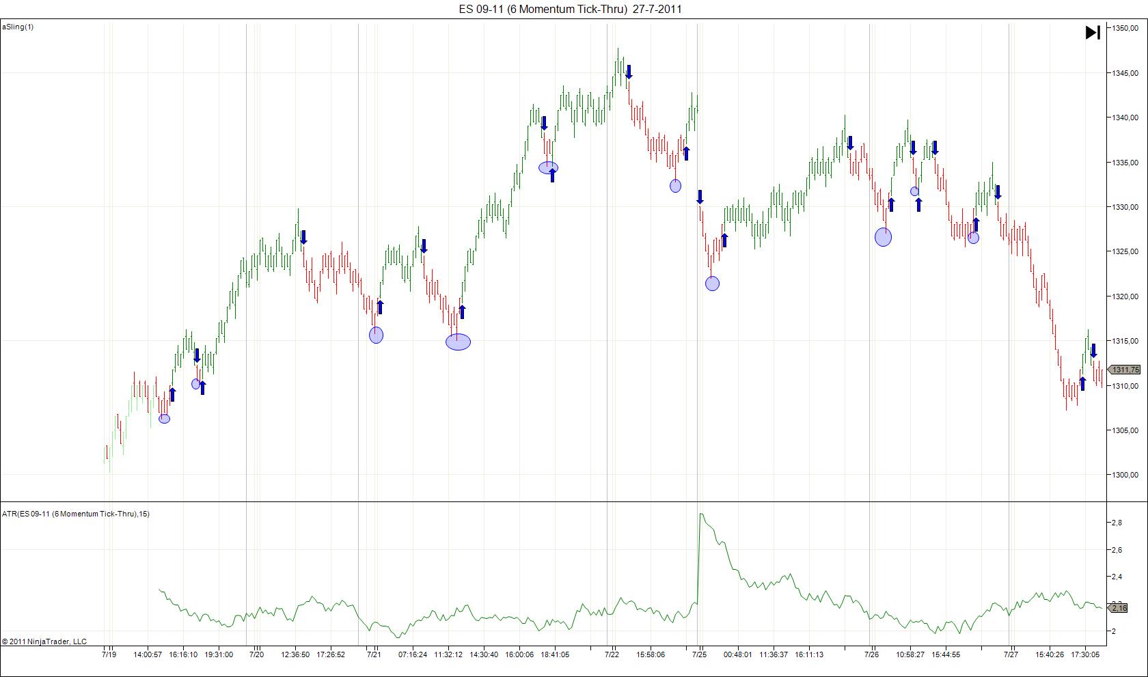Screen dimensions: 1148x677
Task: Click the 1305,00 price axis label
Action: point(1125,430)
